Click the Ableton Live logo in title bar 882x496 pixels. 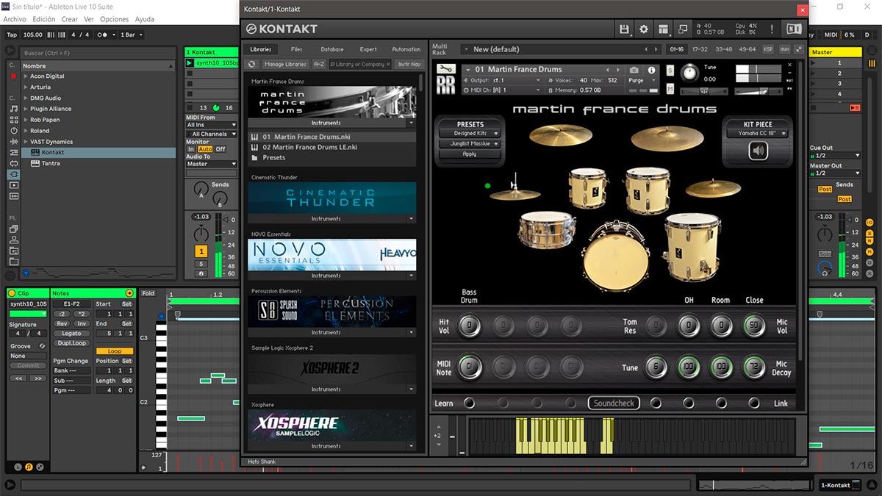pos(6,6)
